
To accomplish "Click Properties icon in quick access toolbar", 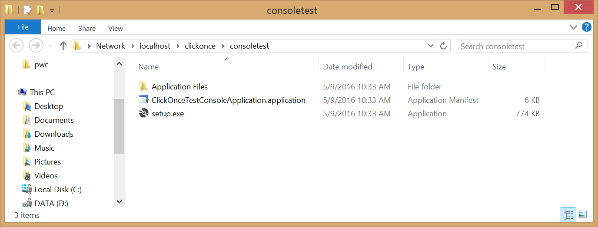I will click(28, 10).
